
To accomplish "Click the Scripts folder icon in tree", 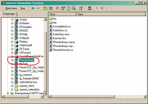I will click(x=16, y=20).
